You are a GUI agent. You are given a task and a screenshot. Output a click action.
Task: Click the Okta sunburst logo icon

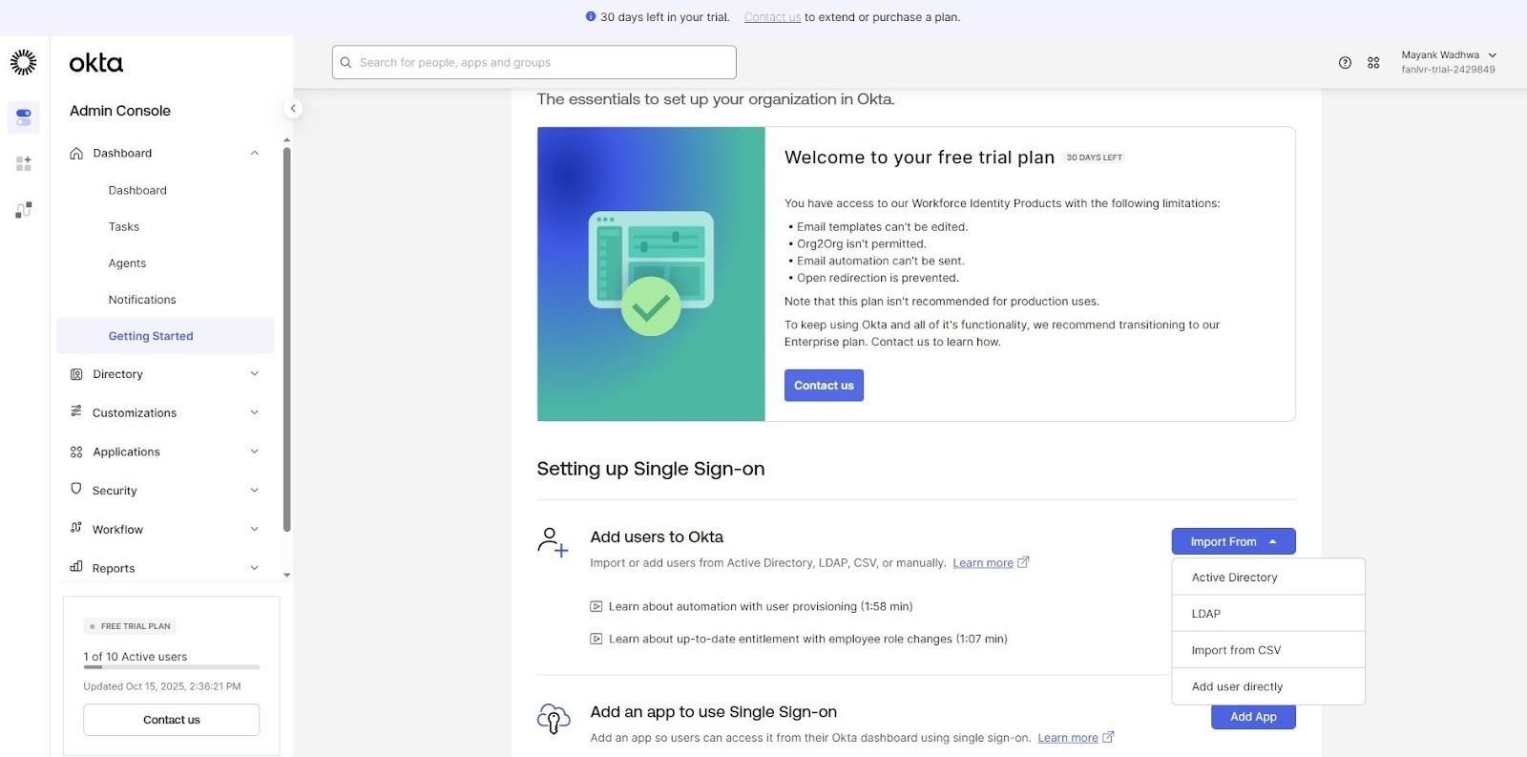tap(23, 63)
